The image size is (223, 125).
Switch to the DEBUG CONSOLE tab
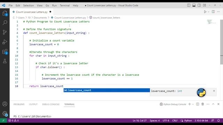click(51, 104)
